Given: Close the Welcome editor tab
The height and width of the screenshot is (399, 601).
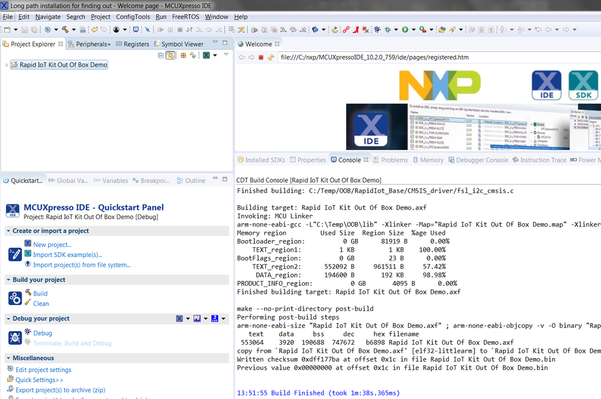Looking at the screenshot, I should click(x=277, y=44).
